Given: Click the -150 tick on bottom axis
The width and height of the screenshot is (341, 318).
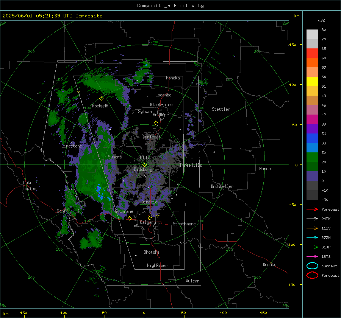Looking at the screenshot, I should point(22,313).
